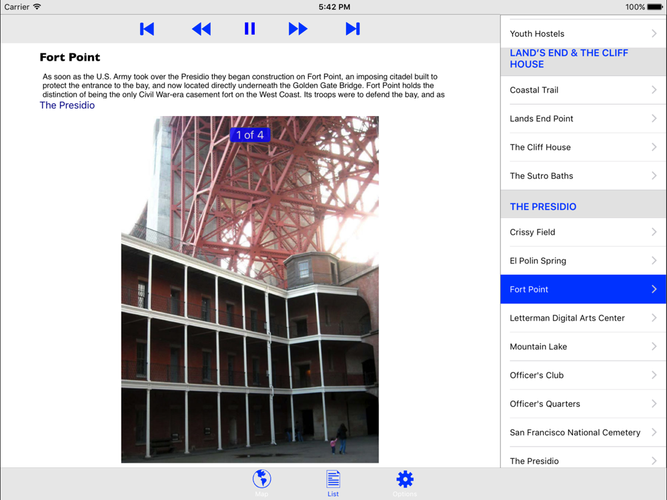Tap the Fort Point bridge photo

coord(249,289)
